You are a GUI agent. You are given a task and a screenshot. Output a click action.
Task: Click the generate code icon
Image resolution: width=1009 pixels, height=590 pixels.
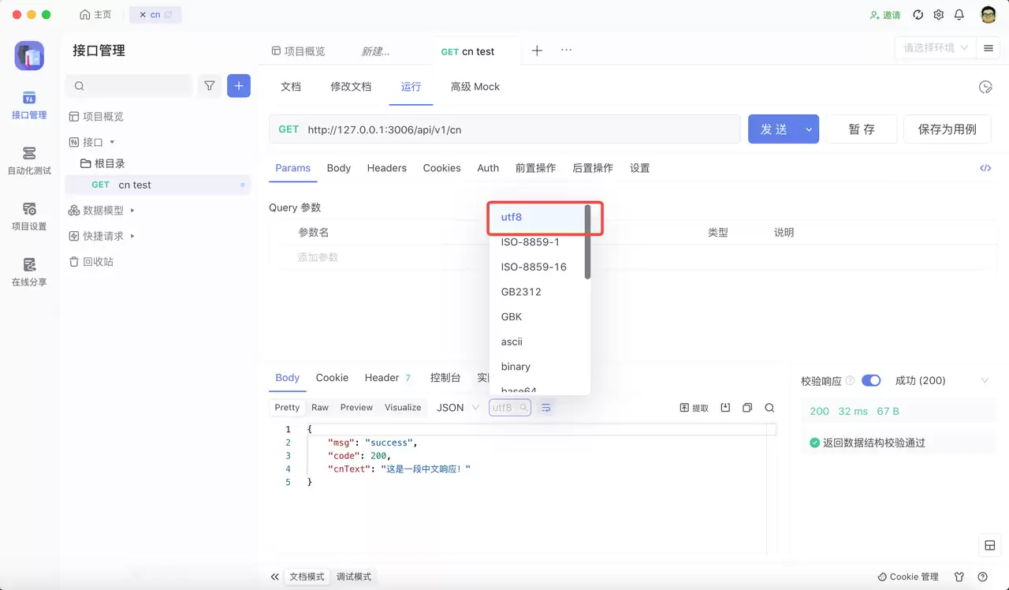coord(985,168)
